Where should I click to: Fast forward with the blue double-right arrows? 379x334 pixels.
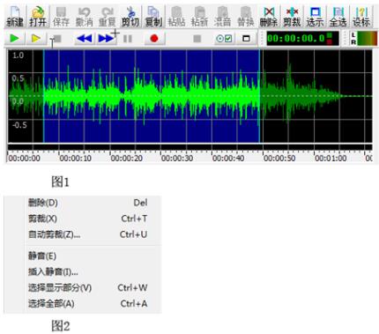[106, 39]
